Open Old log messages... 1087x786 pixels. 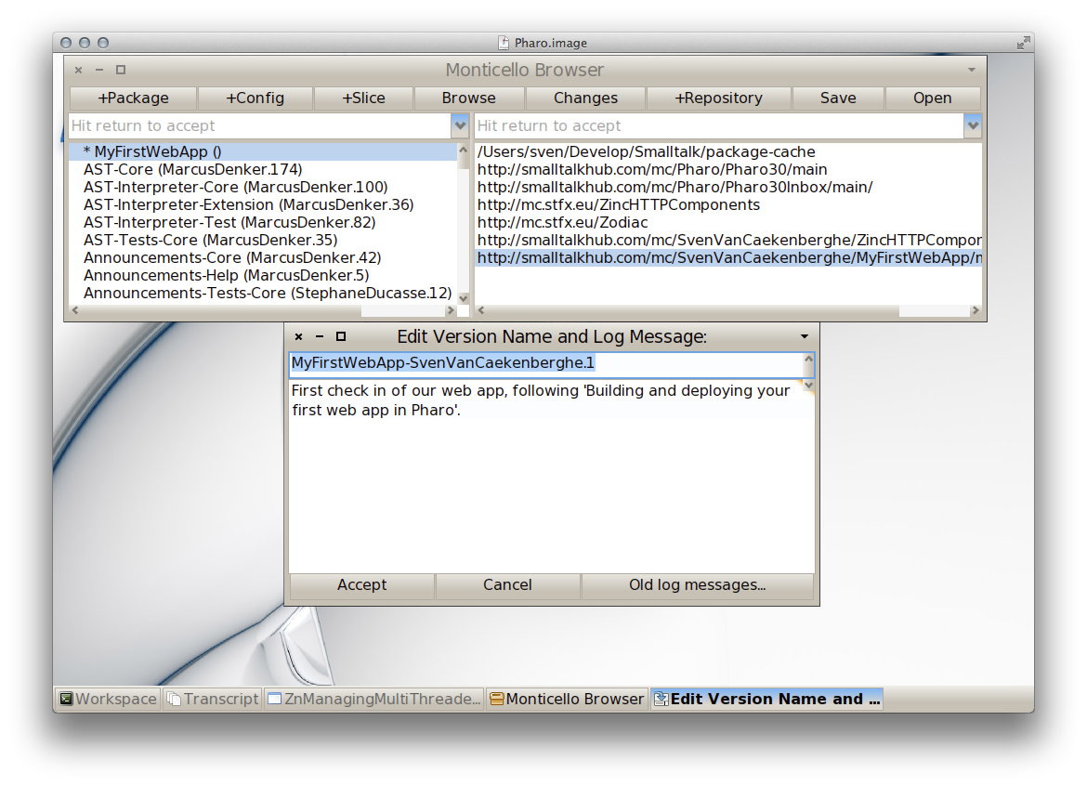[698, 585]
